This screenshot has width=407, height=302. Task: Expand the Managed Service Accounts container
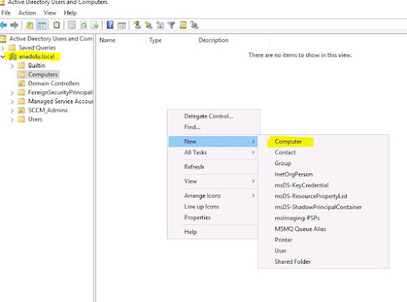tap(12, 102)
